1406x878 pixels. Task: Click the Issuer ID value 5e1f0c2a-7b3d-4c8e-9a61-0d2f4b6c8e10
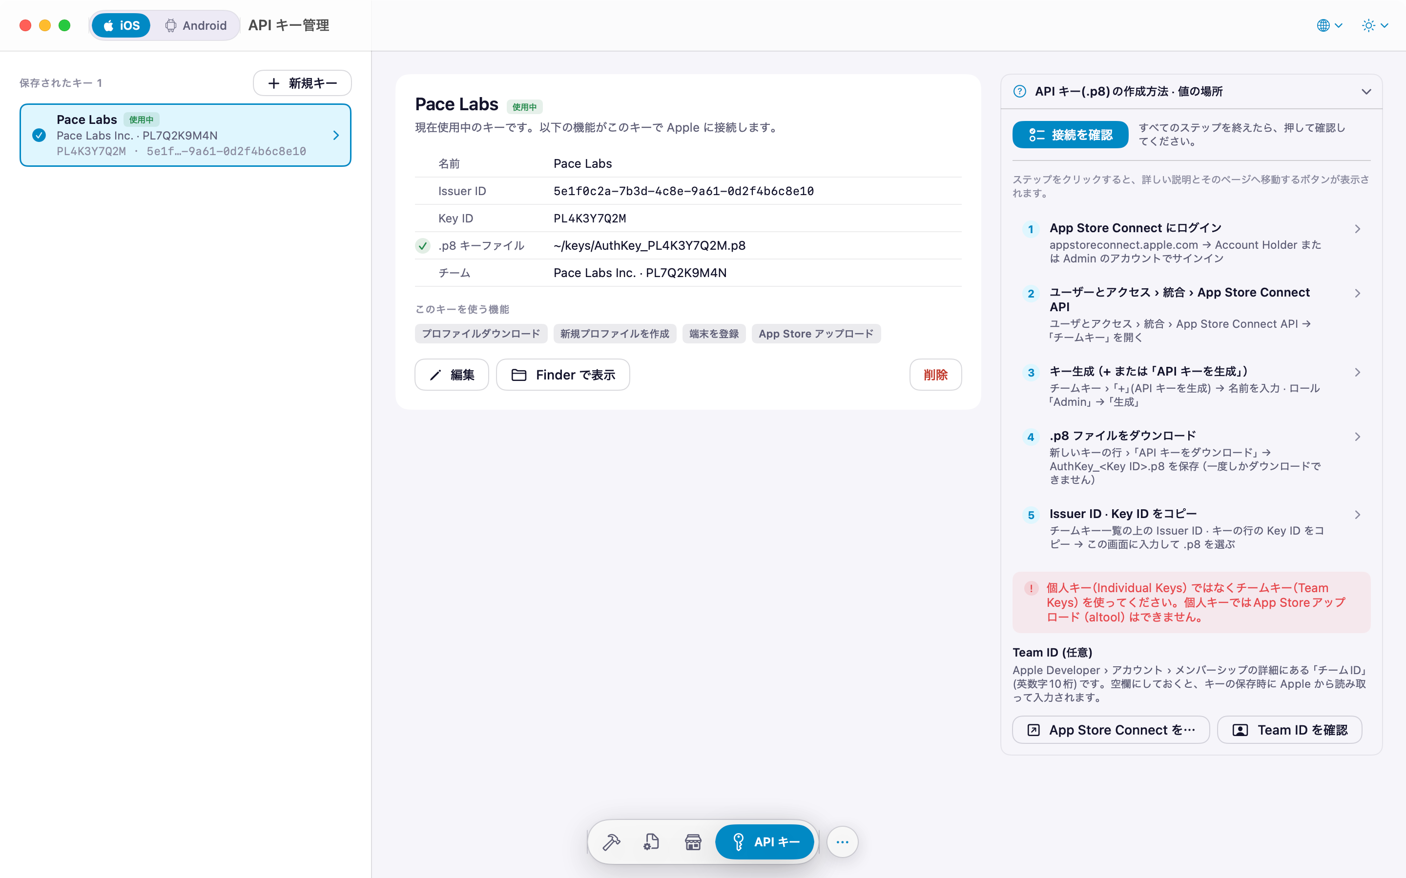click(x=683, y=191)
